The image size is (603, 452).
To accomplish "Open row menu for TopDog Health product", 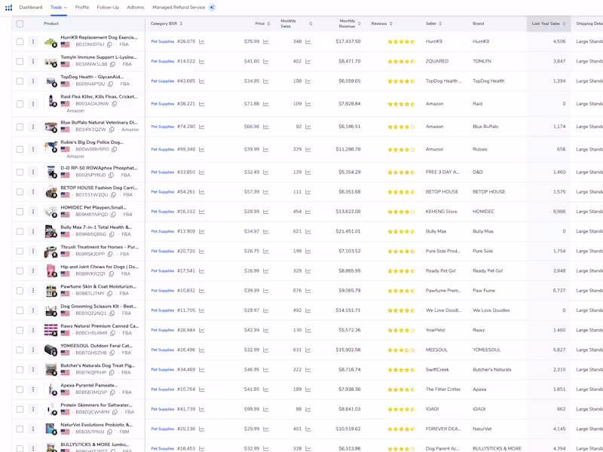I will click(x=33, y=81).
